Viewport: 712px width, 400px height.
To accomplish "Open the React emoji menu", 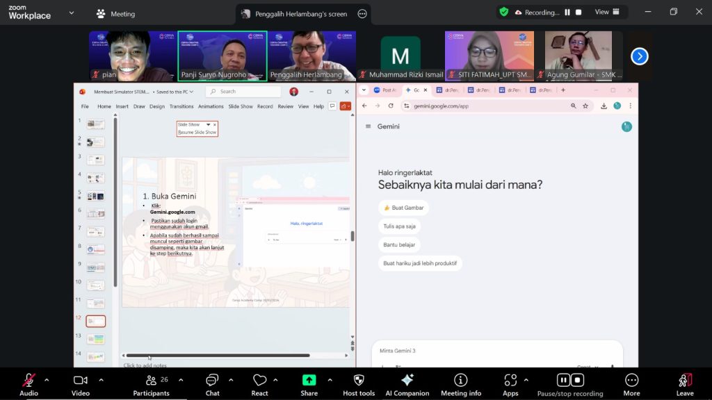I will [x=259, y=381].
